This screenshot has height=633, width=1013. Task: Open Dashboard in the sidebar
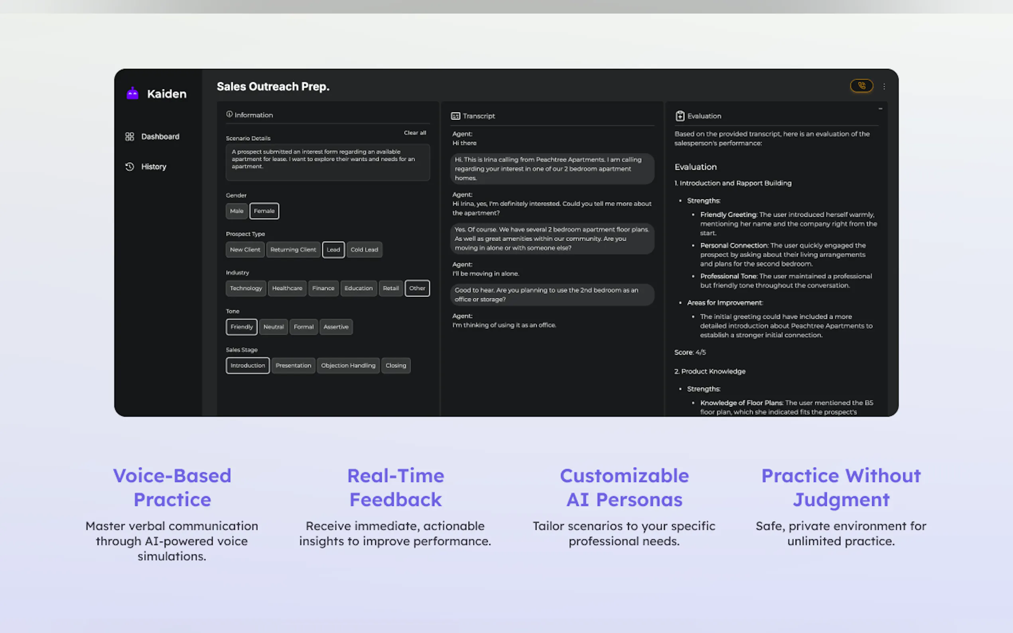[x=160, y=136]
